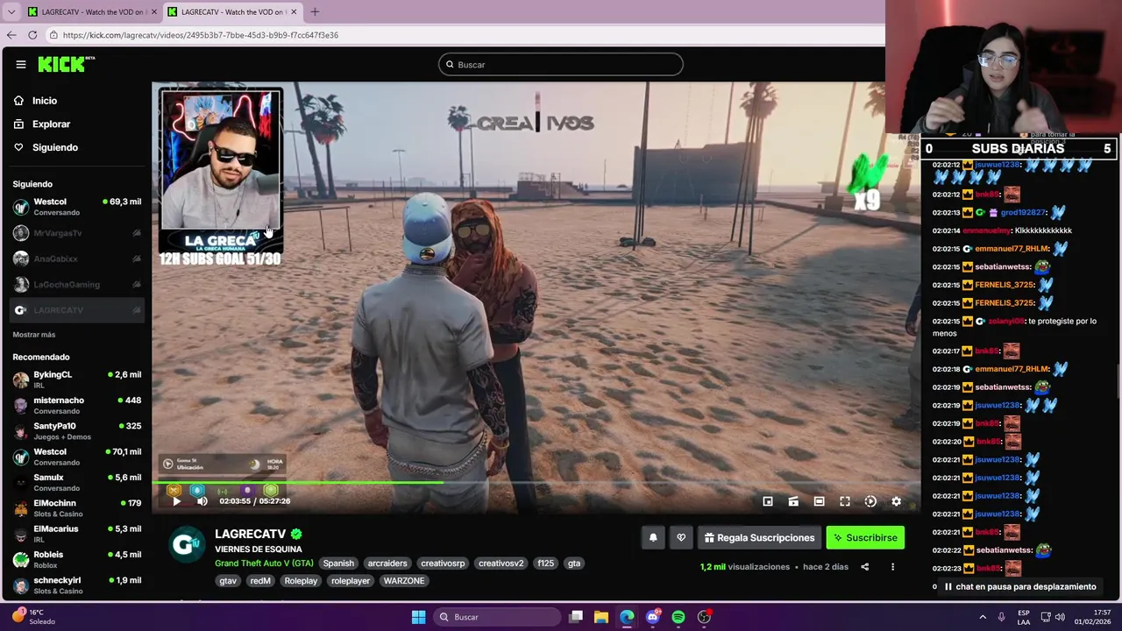Viewport: 1122px width, 631px height.
Task: Open followed Westcol channel with 69,3 mil viewers
Action: [x=77, y=207]
